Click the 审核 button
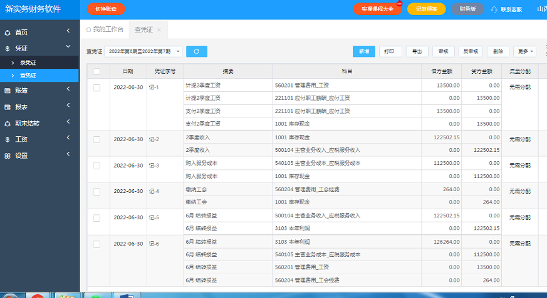Viewport: 547px width, 298px height. 444,51
